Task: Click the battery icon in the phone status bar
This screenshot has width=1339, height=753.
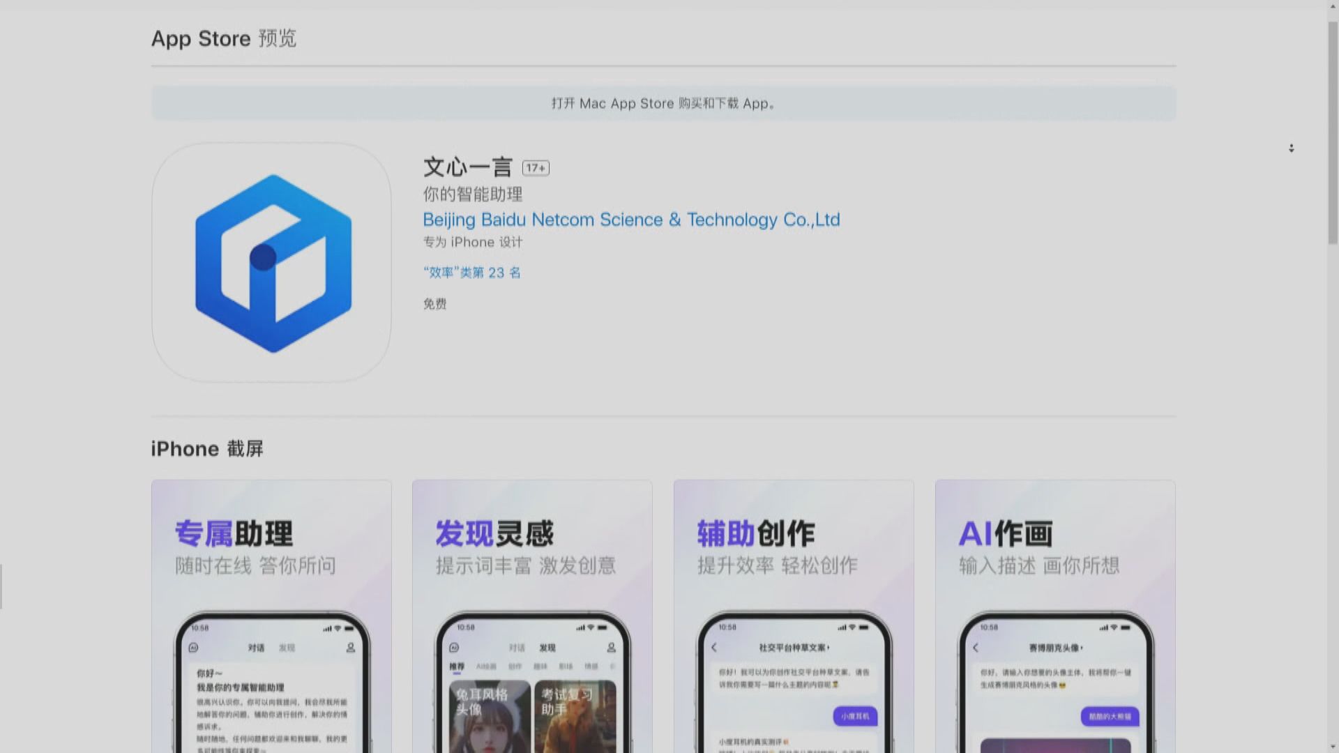Action: (350, 629)
